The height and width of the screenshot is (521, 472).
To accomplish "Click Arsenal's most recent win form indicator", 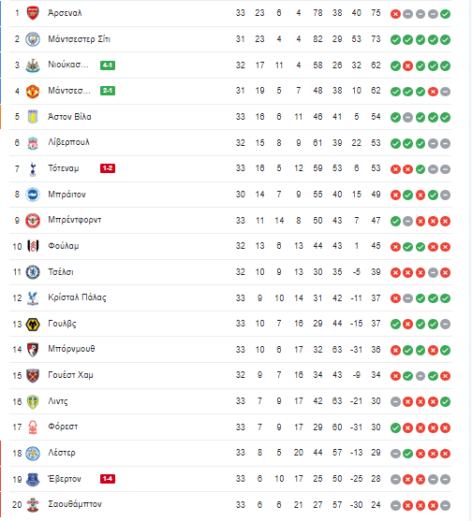I will (x=445, y=14).
